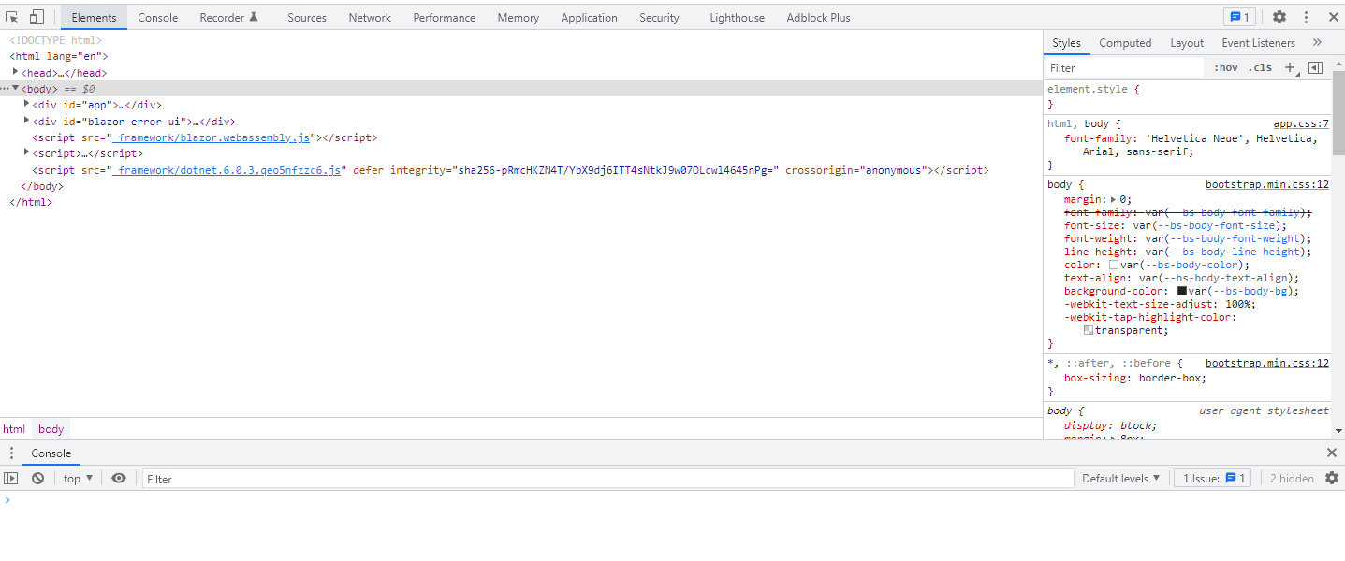Click the new style rule plus icon

1290,66
